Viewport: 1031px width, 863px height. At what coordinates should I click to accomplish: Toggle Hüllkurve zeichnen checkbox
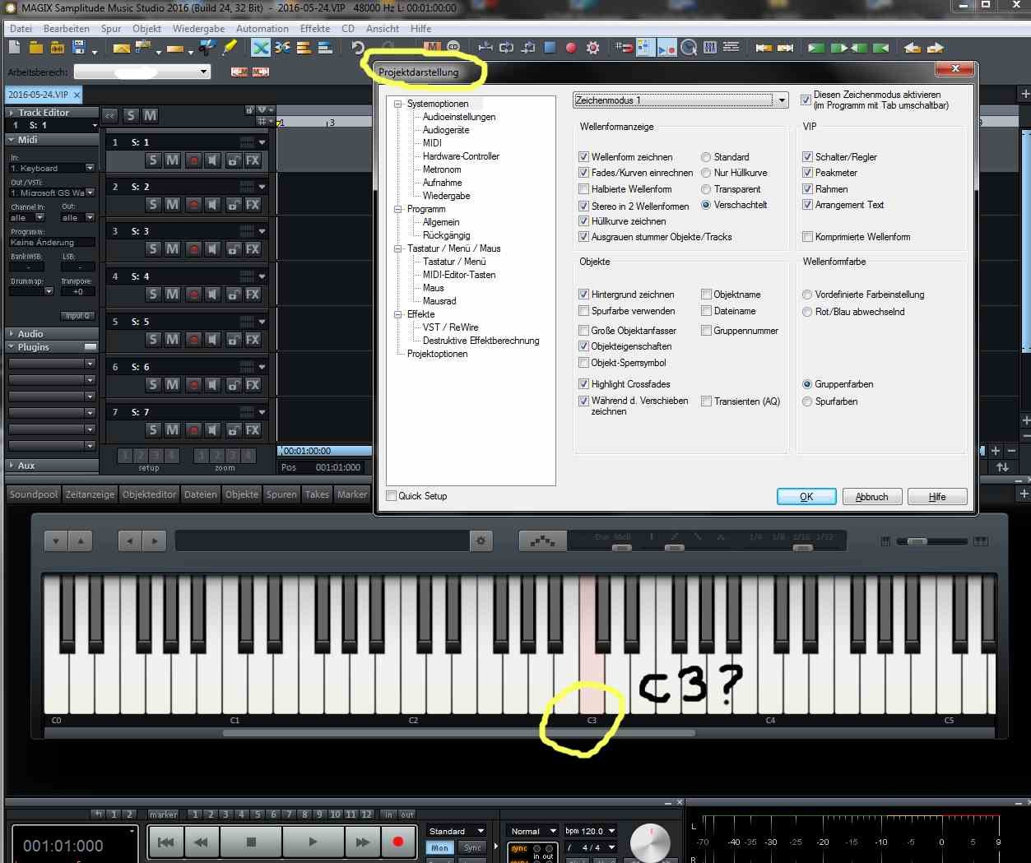583,221
